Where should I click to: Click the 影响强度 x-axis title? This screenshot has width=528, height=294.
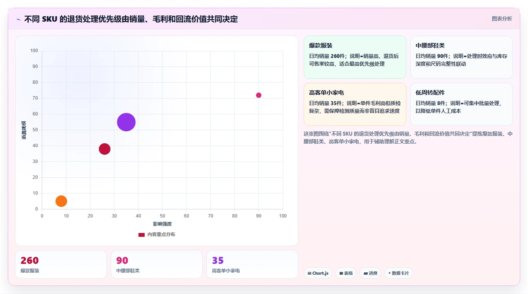[162, 224]
